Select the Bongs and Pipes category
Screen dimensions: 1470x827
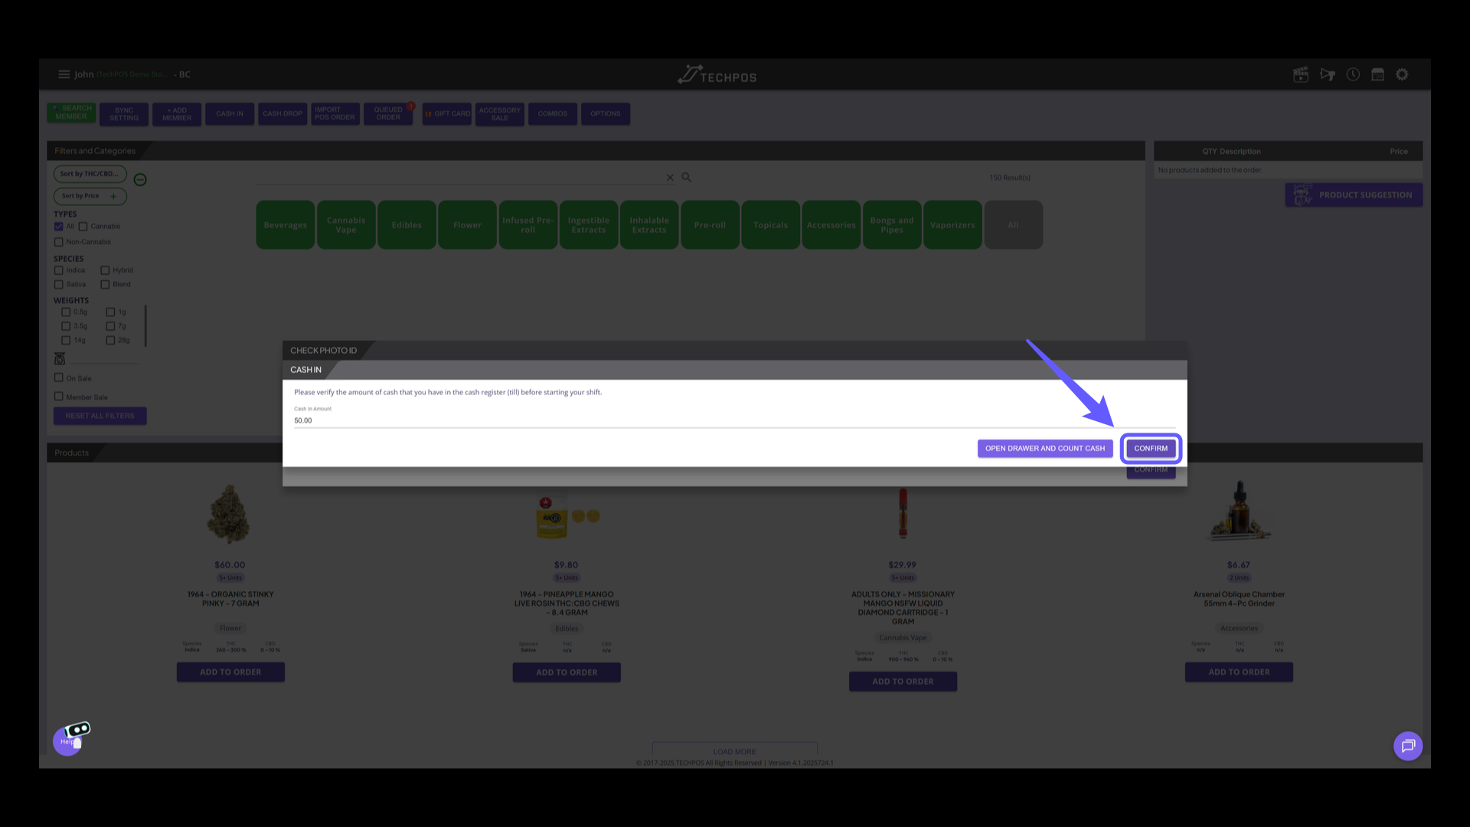click(x=892, y=225)
